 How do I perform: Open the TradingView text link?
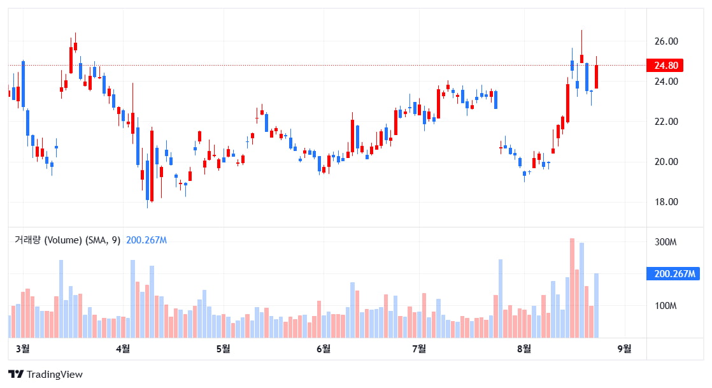(55, 375)
